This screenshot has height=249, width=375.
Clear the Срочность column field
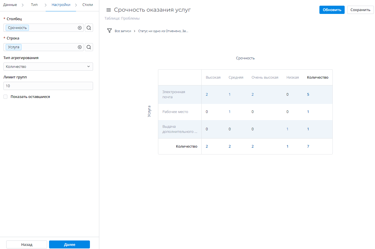coord(80,28)
